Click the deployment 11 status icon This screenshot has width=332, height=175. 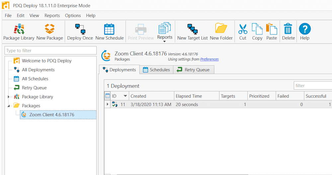click(115, 104)
